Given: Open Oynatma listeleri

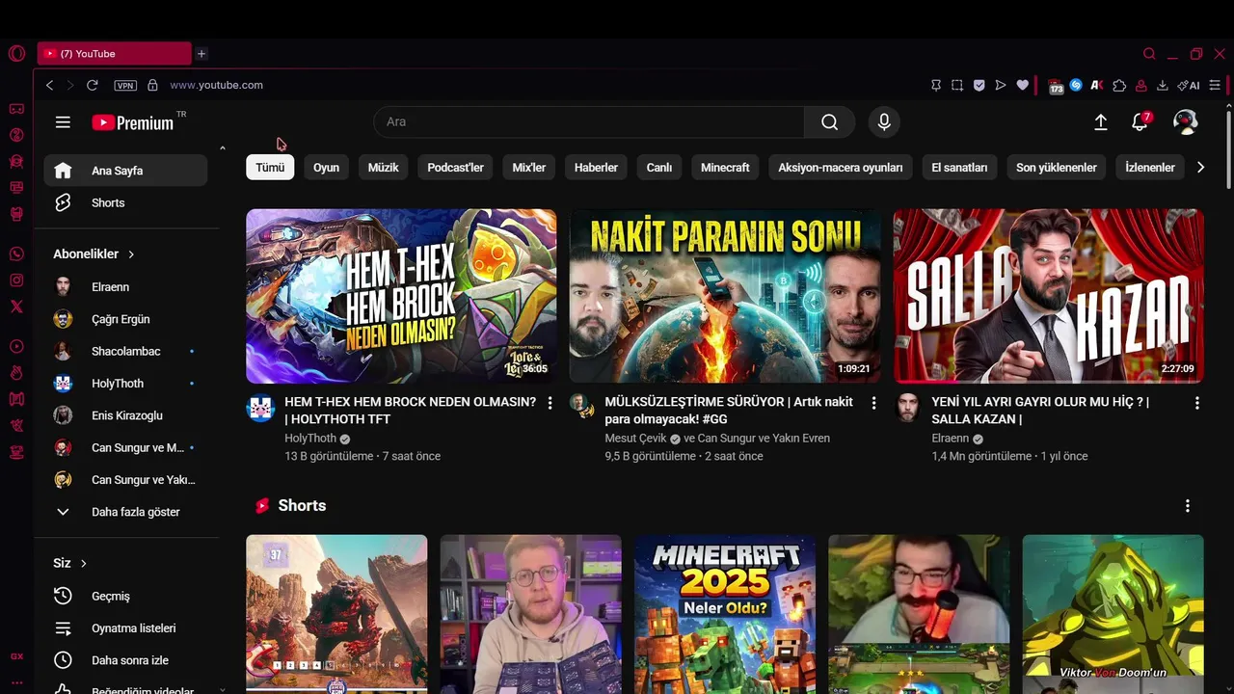Looking at the screenshot, I should pos(125,628).
